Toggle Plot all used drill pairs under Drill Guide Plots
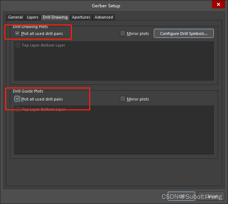 click(x=17, y=99)
